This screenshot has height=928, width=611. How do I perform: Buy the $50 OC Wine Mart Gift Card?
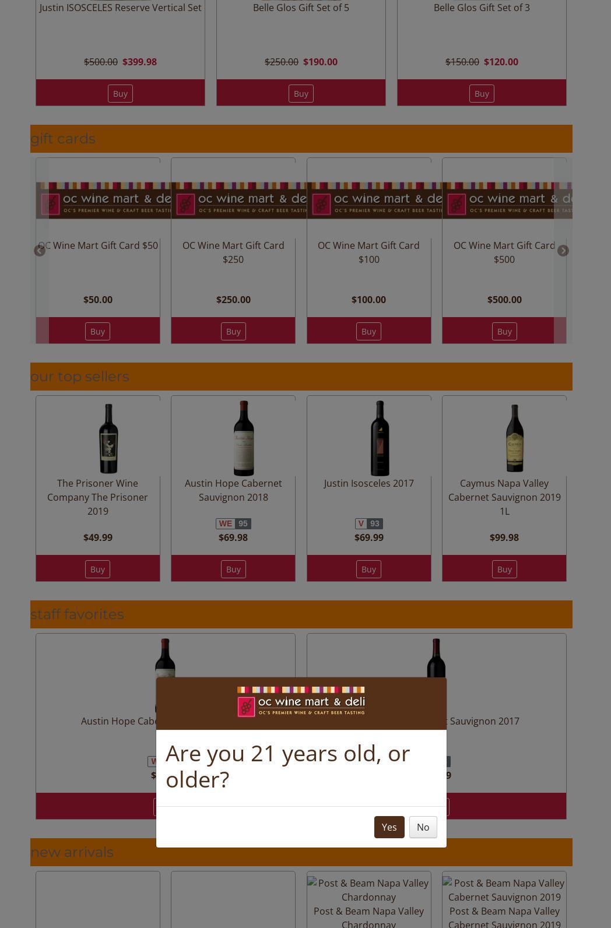coord(97,331)
